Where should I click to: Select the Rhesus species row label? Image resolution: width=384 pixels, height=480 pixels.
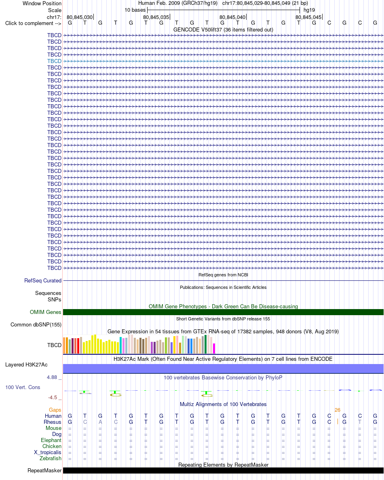[x=53, y=422]
